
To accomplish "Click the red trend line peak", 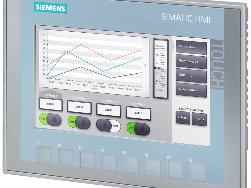I will [x=81, y=45].
